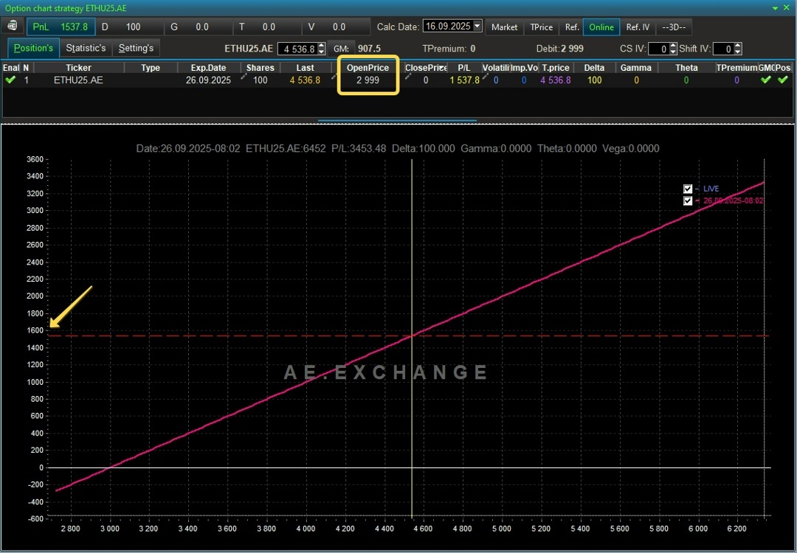Click the Type column header
The image size is (797, 553).
point(151,68)
